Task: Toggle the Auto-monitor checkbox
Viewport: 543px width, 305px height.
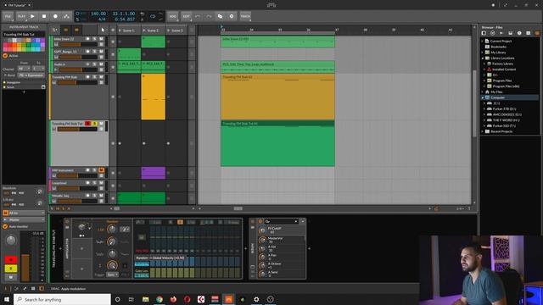Action: pos(5,226)
